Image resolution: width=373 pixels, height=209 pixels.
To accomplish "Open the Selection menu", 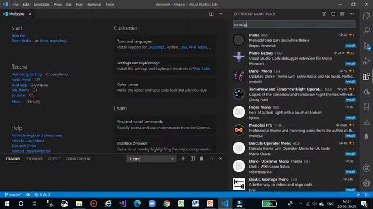I will [x=41, y=5].
